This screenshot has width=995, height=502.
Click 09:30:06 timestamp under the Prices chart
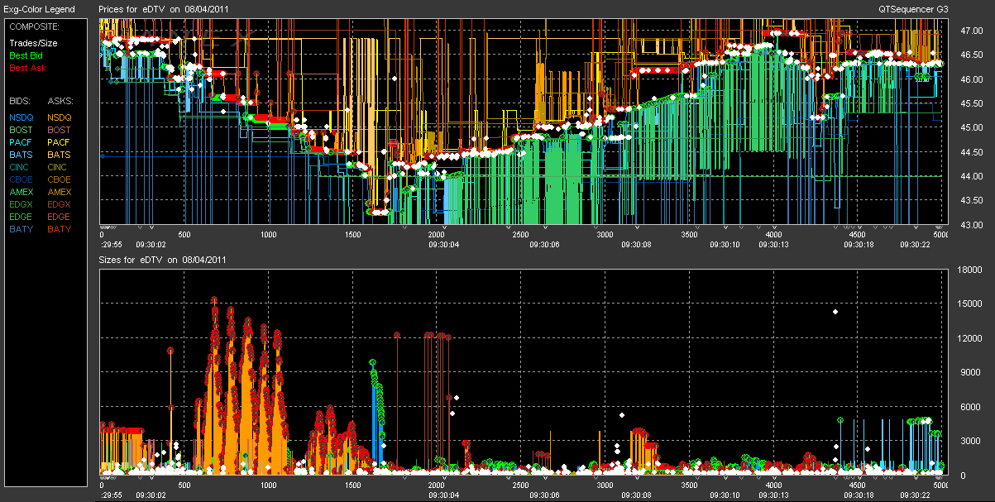point(546,245)
